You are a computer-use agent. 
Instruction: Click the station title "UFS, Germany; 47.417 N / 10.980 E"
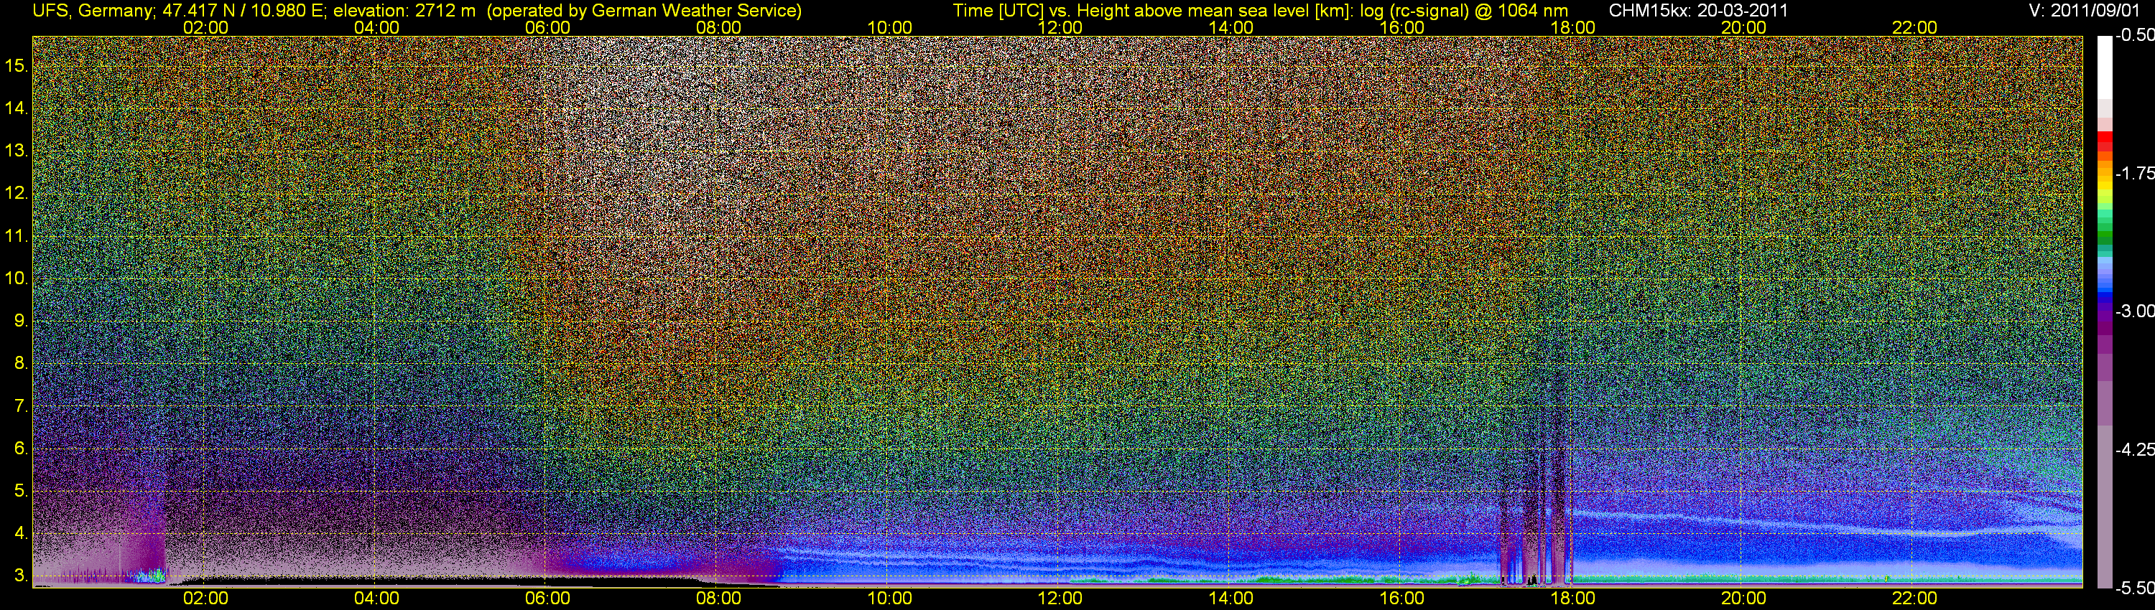(x=178, y=10)
